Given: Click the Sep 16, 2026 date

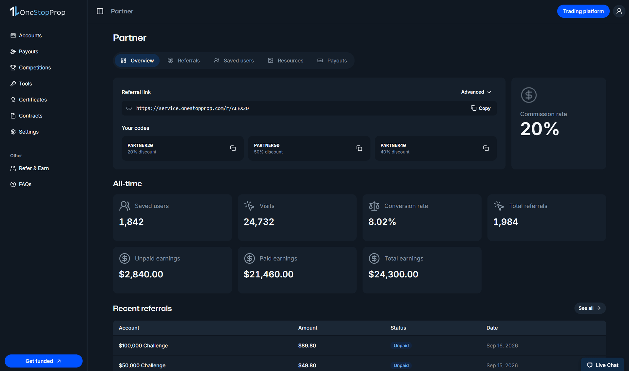Looking at the screenshot, I should coord(502,345).
